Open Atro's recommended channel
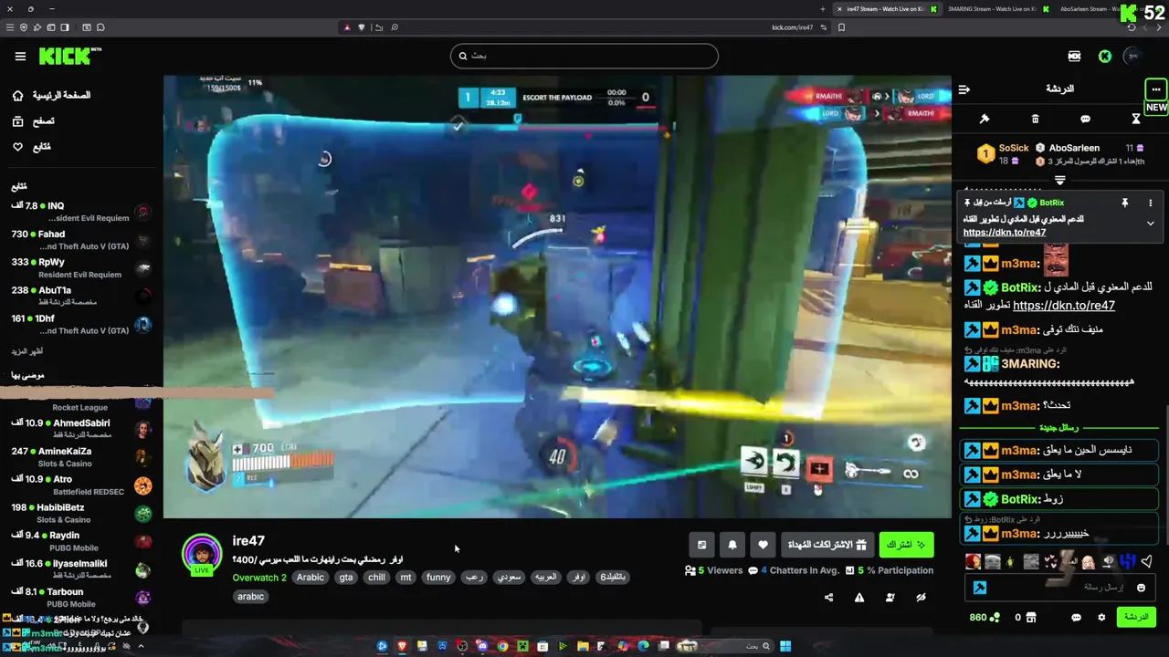The image size is (1169, 657). [80, 485]
